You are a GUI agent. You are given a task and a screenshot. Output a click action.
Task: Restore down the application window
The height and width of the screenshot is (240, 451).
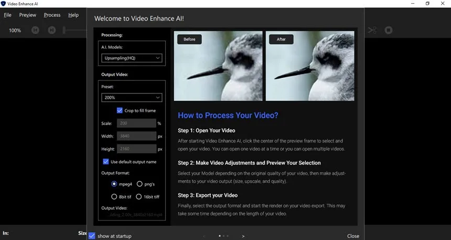(x=428, y=4)
